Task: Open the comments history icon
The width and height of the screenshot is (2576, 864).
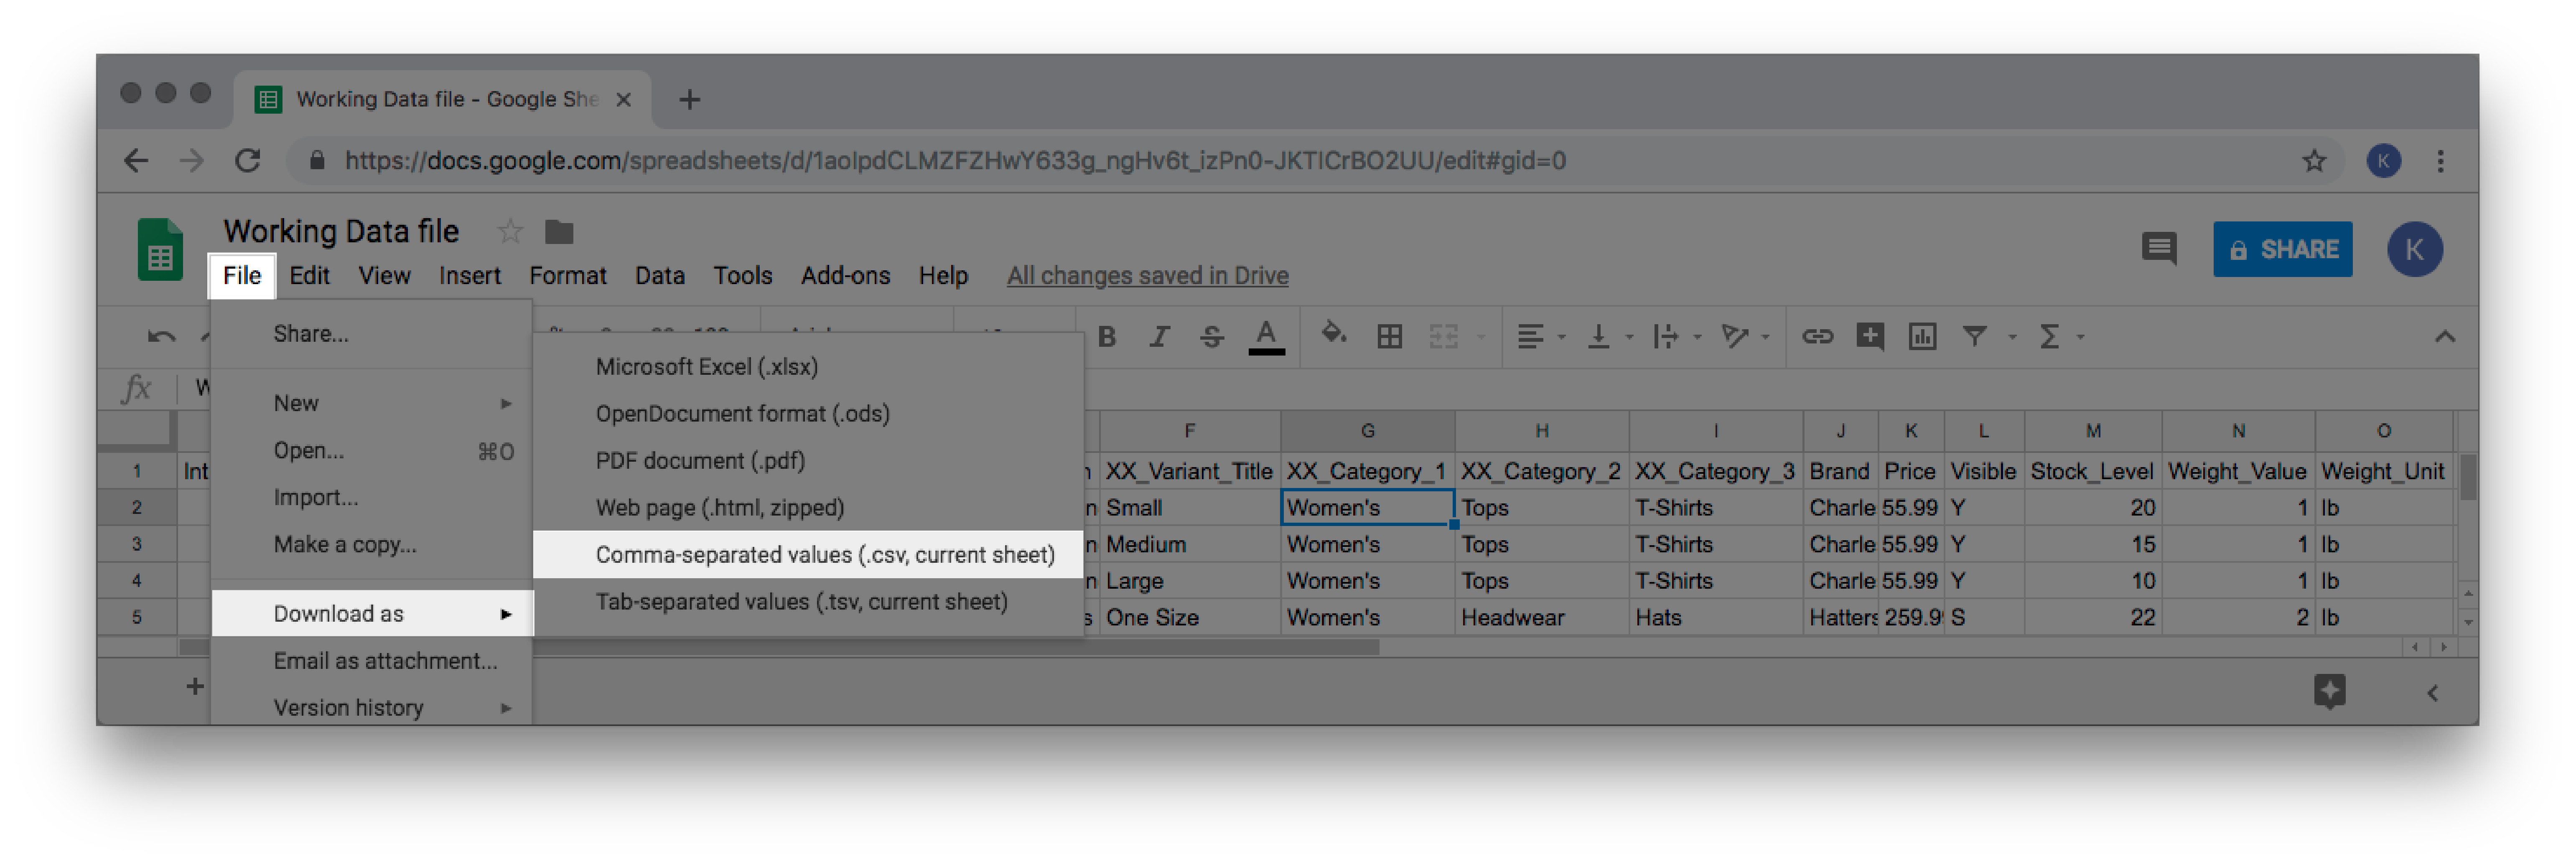Action: (x=2159, y=249)
